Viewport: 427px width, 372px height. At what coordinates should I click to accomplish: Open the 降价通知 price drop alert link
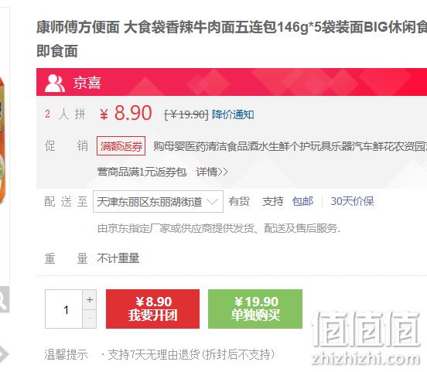pos(233,114)
